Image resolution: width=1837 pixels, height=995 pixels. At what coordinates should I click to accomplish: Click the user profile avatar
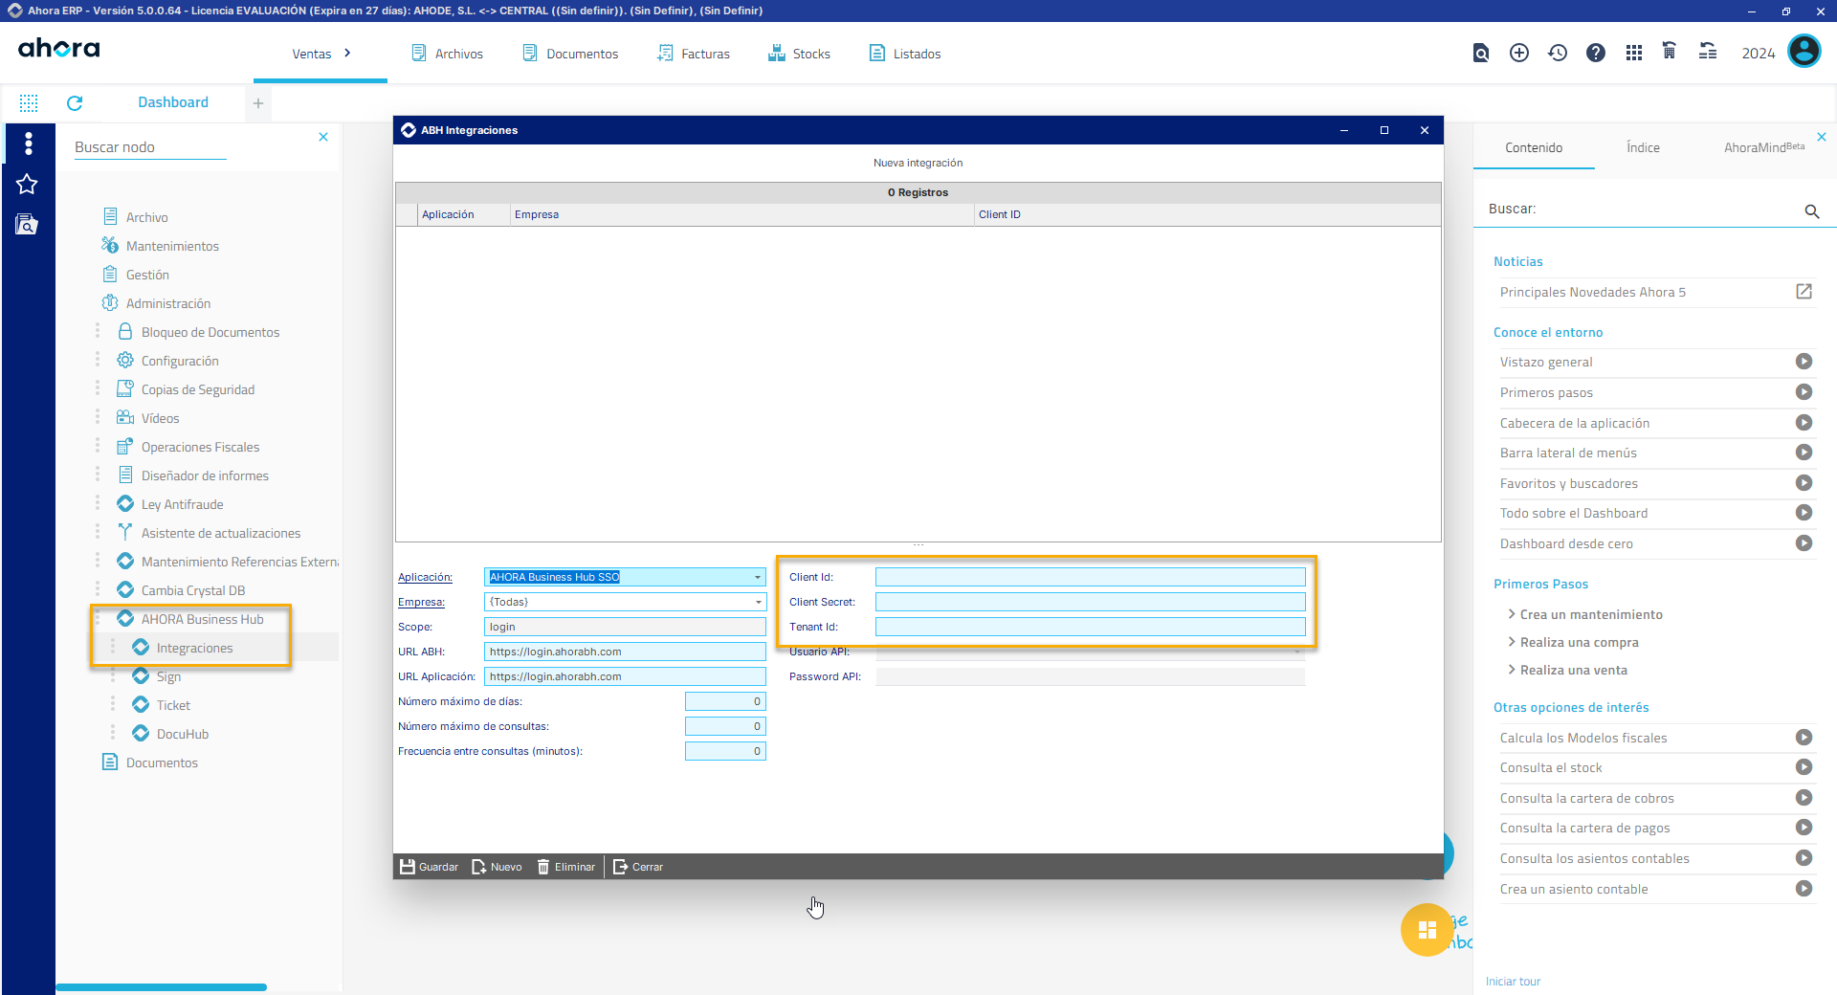tap(1804, 52)
